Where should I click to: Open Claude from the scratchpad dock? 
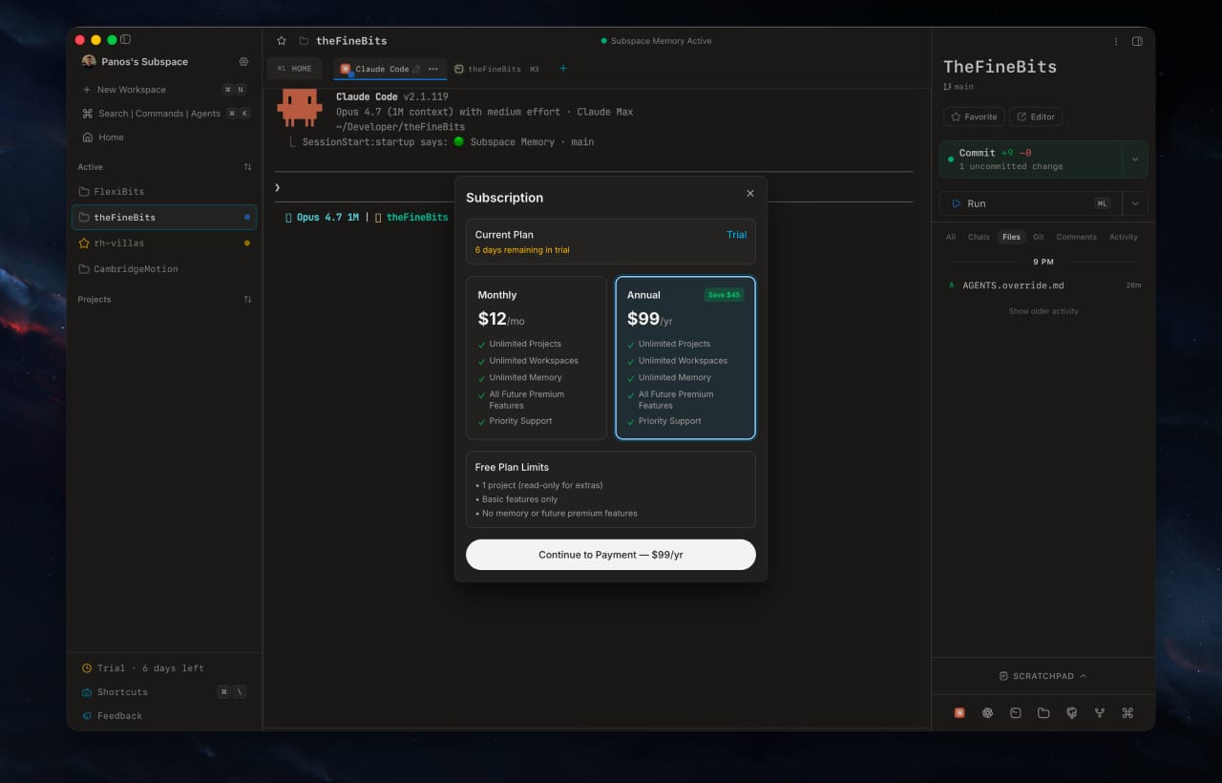click(959, 712)
